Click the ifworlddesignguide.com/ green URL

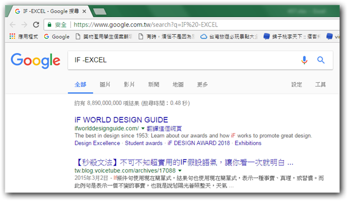pyautogui.click(x=107, y=129)
